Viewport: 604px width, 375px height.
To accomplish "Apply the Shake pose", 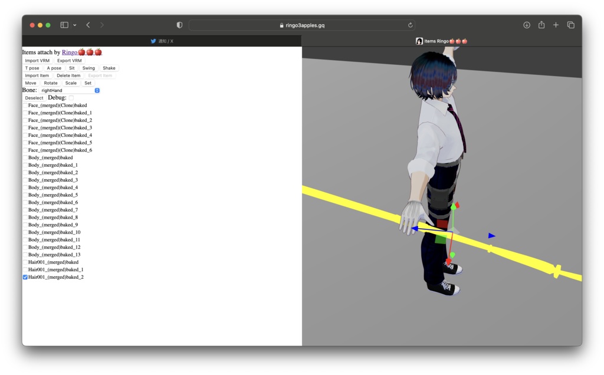I will coord(109,68).
